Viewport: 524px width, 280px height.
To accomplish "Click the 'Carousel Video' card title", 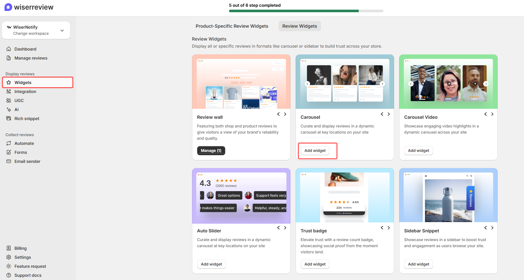I will tap(421, 117).
